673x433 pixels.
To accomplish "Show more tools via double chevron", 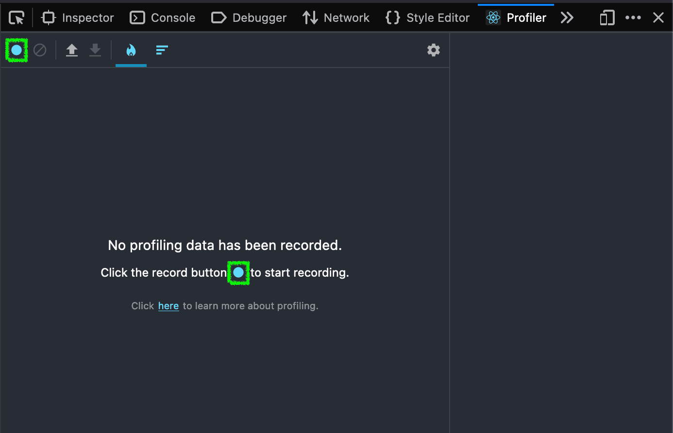I will pos(567,18).
